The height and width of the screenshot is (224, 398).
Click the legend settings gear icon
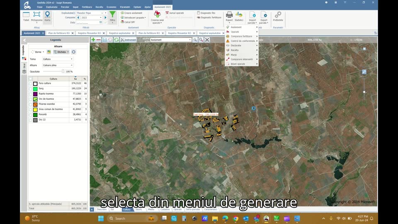tap(74, 52)
